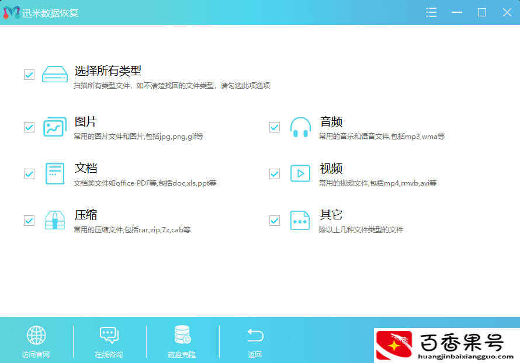Click description mentioning doc,xls,ppt
This screenshot has width=520, height=363.
pos(144,183)
